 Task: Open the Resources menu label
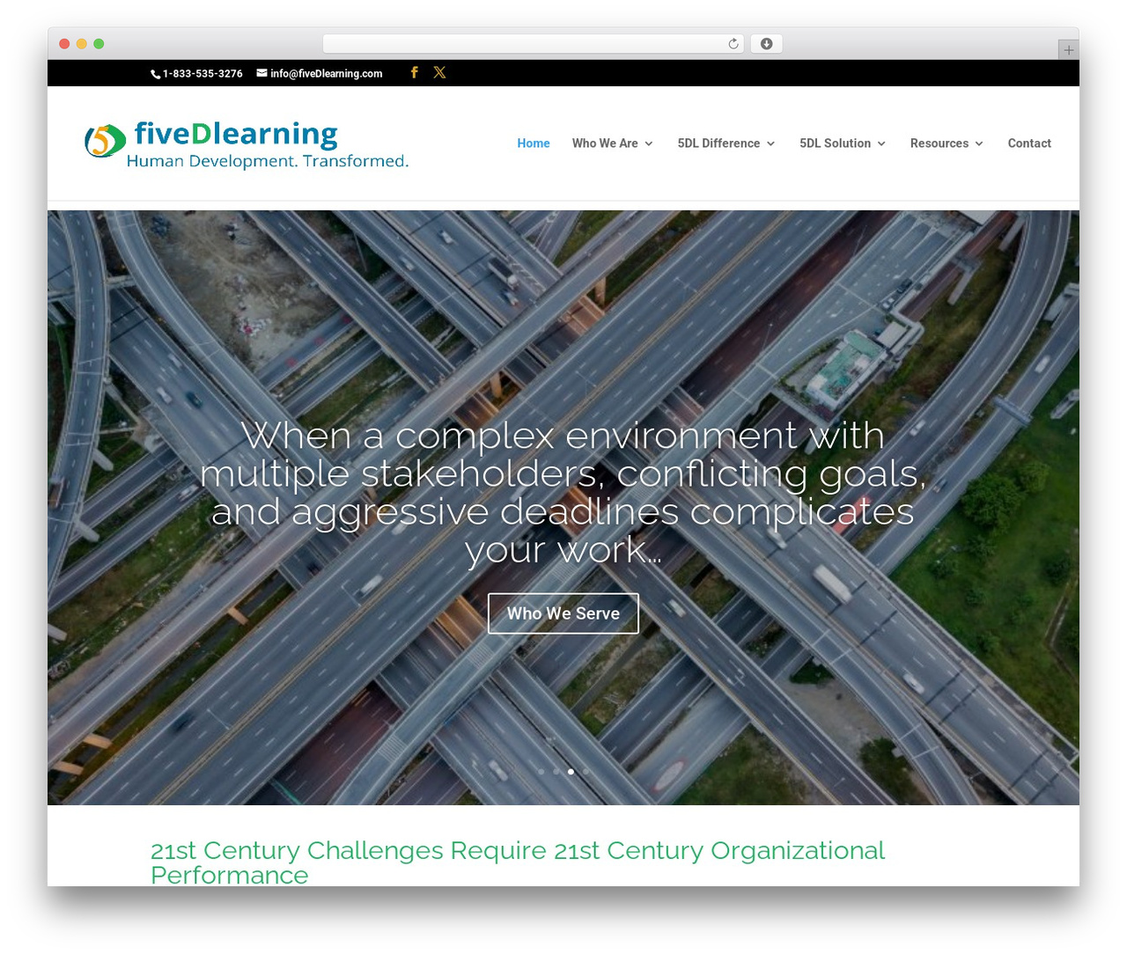[x=939, y=143]
